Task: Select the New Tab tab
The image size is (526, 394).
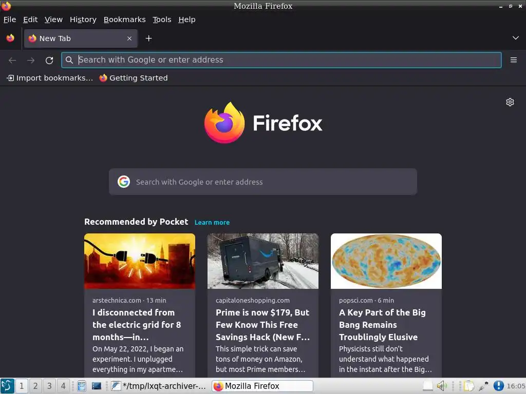Action: (81, 38)
